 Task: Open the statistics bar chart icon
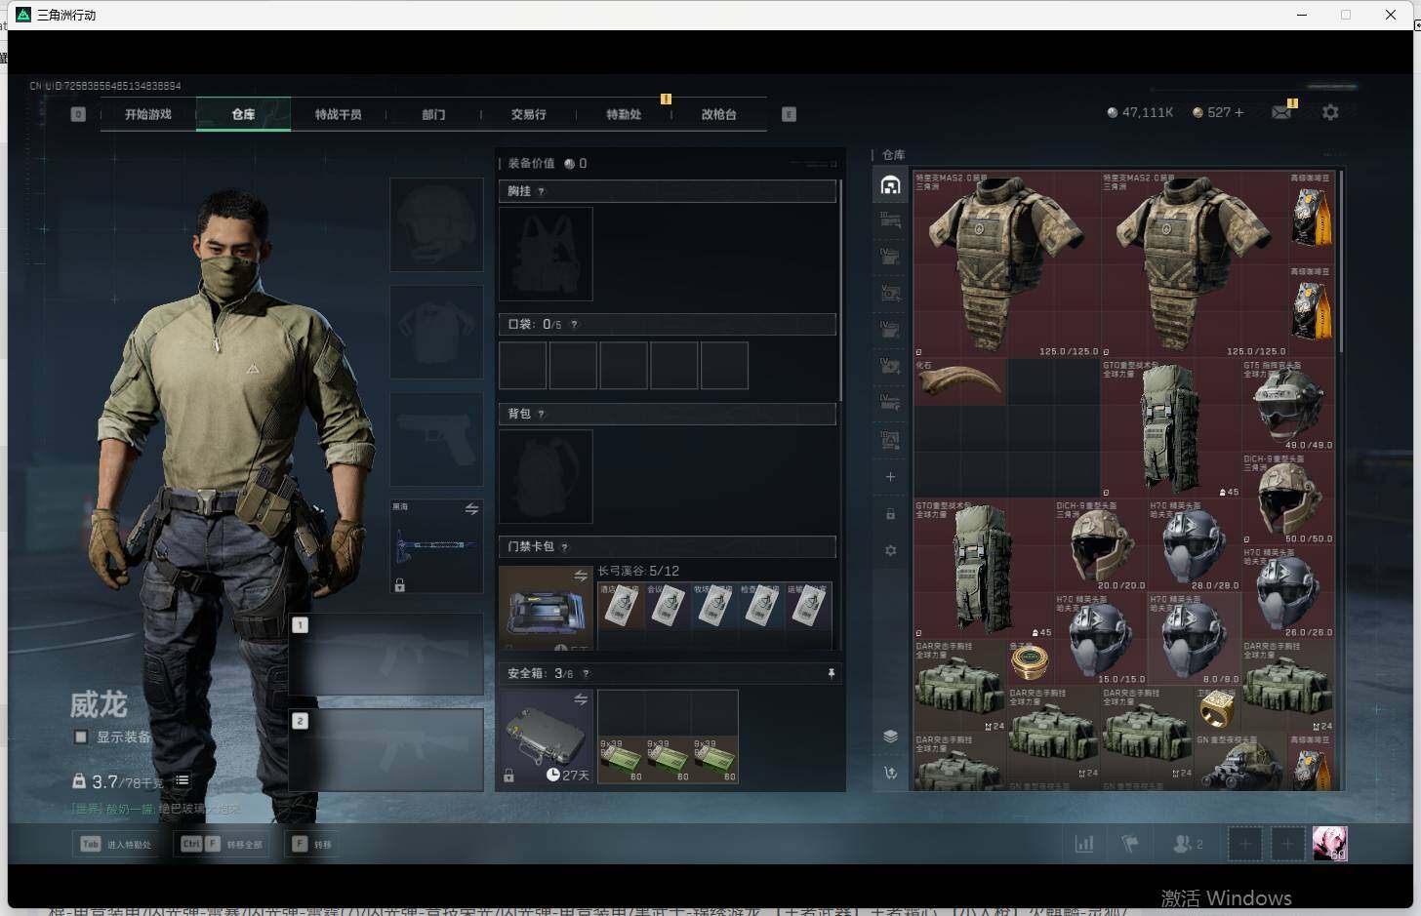pyautogui.click(x=1083, y=844)
